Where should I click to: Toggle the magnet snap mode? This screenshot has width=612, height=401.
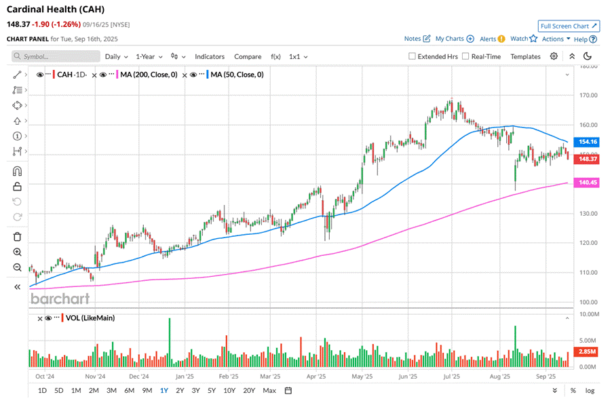pos(17,172)
